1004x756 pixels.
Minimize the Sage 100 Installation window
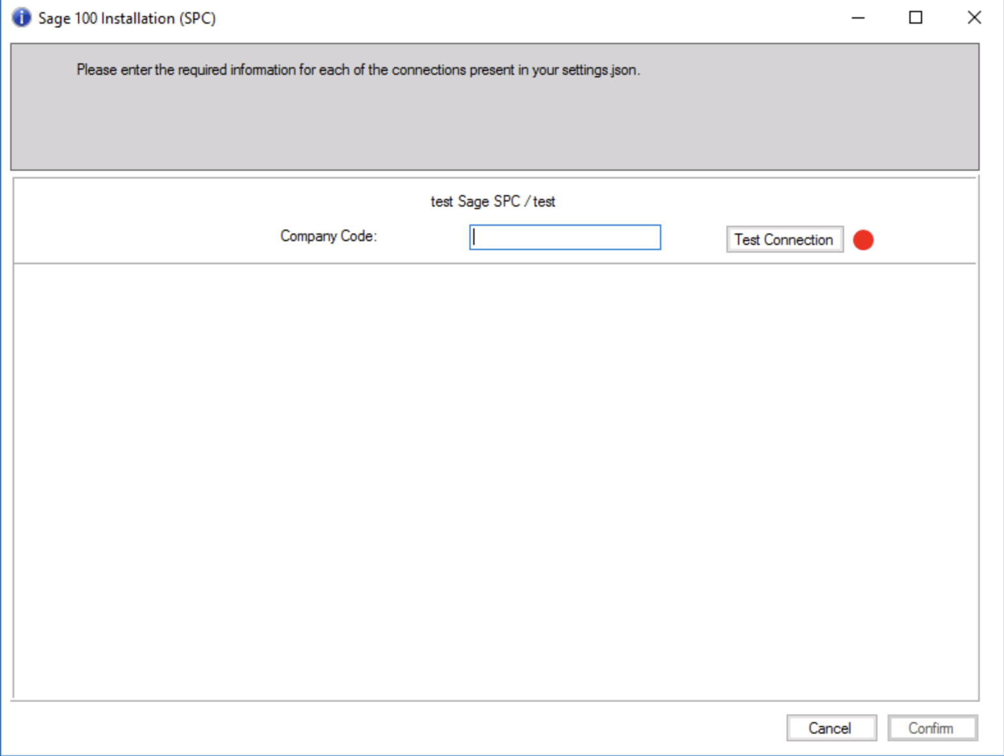pos(858,18)
